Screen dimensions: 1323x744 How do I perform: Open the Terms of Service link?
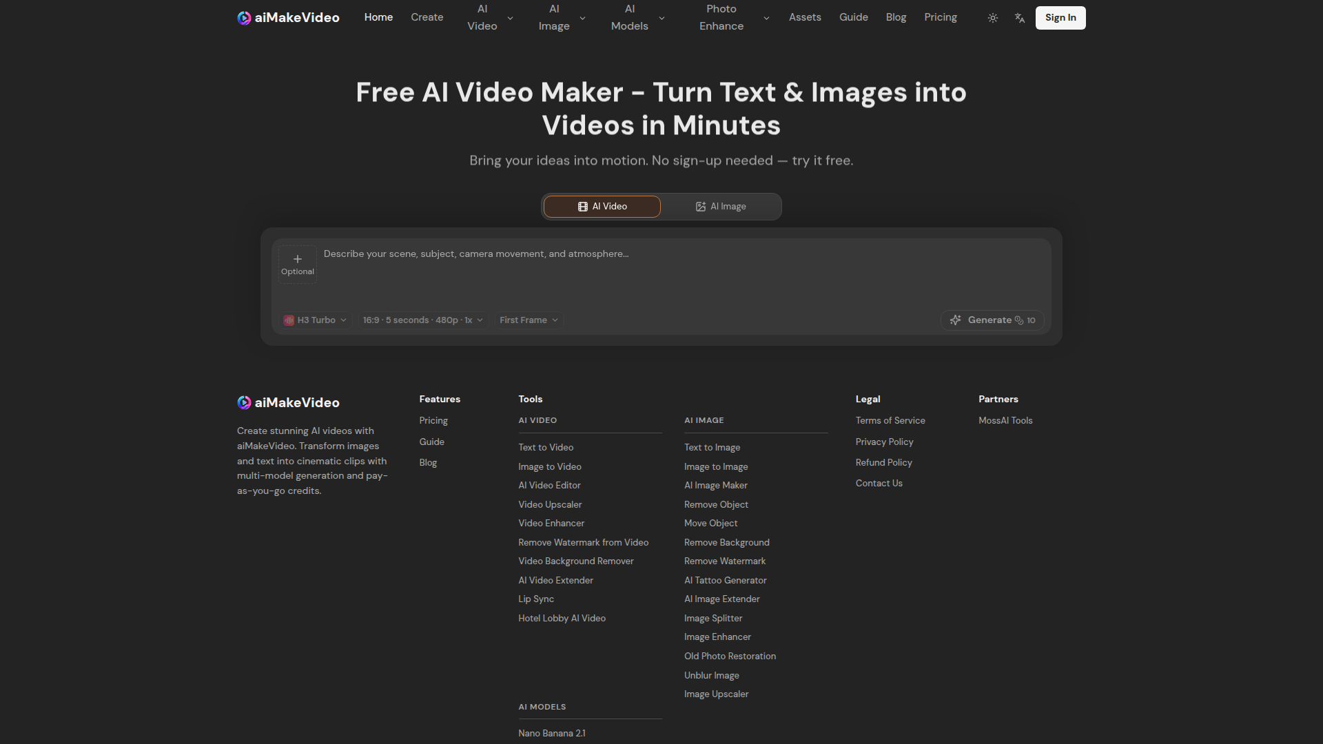click(x=890, y=421)
